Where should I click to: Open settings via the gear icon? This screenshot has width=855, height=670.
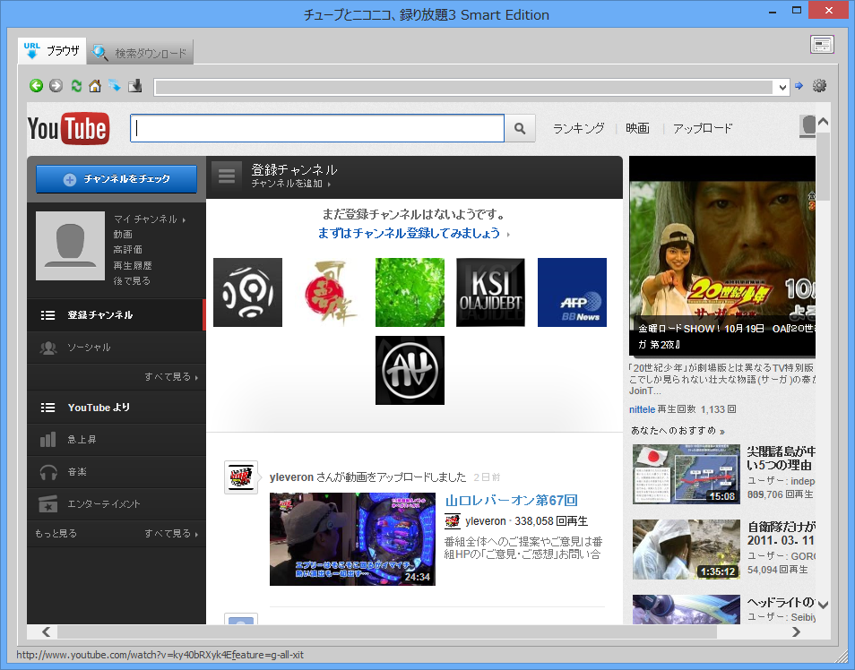[819, 86]
